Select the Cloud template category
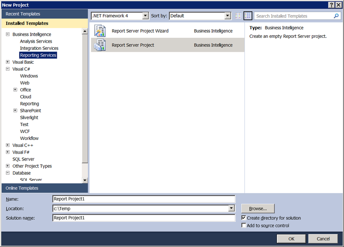Image resolution: width=344 pixels, height=247 pixels. coord(25,96)
